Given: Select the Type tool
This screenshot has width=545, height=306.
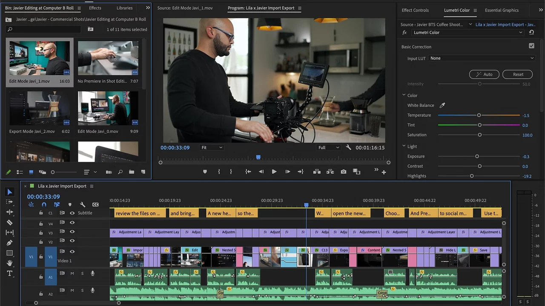Looking at the screenshot, I should pyautogui.click(x=10, y=273).
